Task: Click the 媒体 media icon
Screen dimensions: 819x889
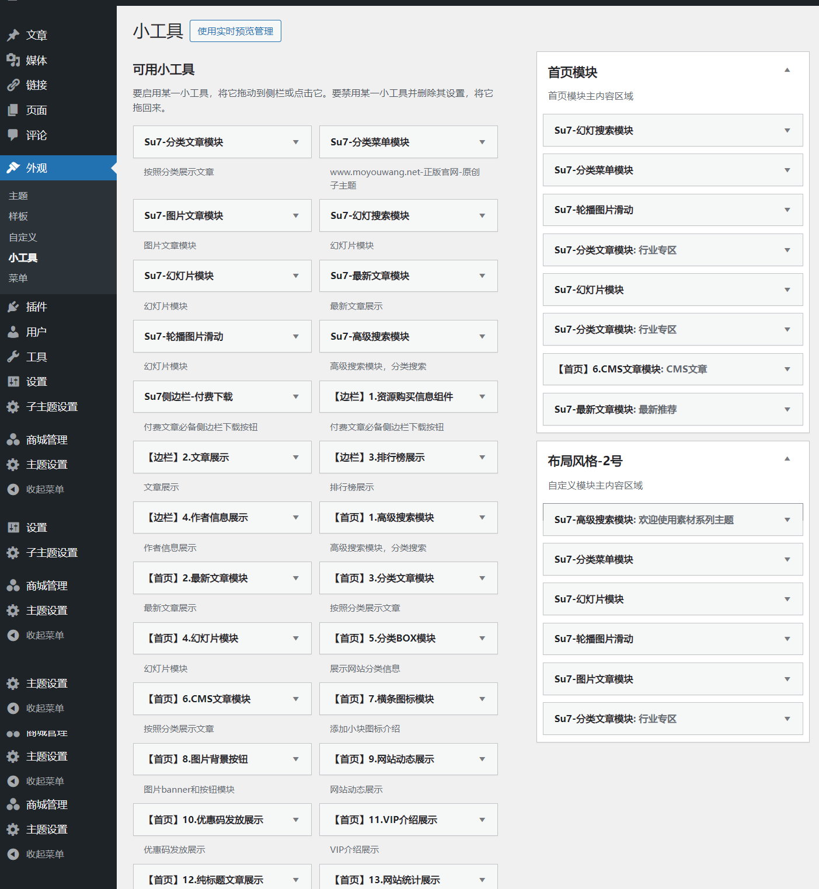Action: tap(13, 60)
